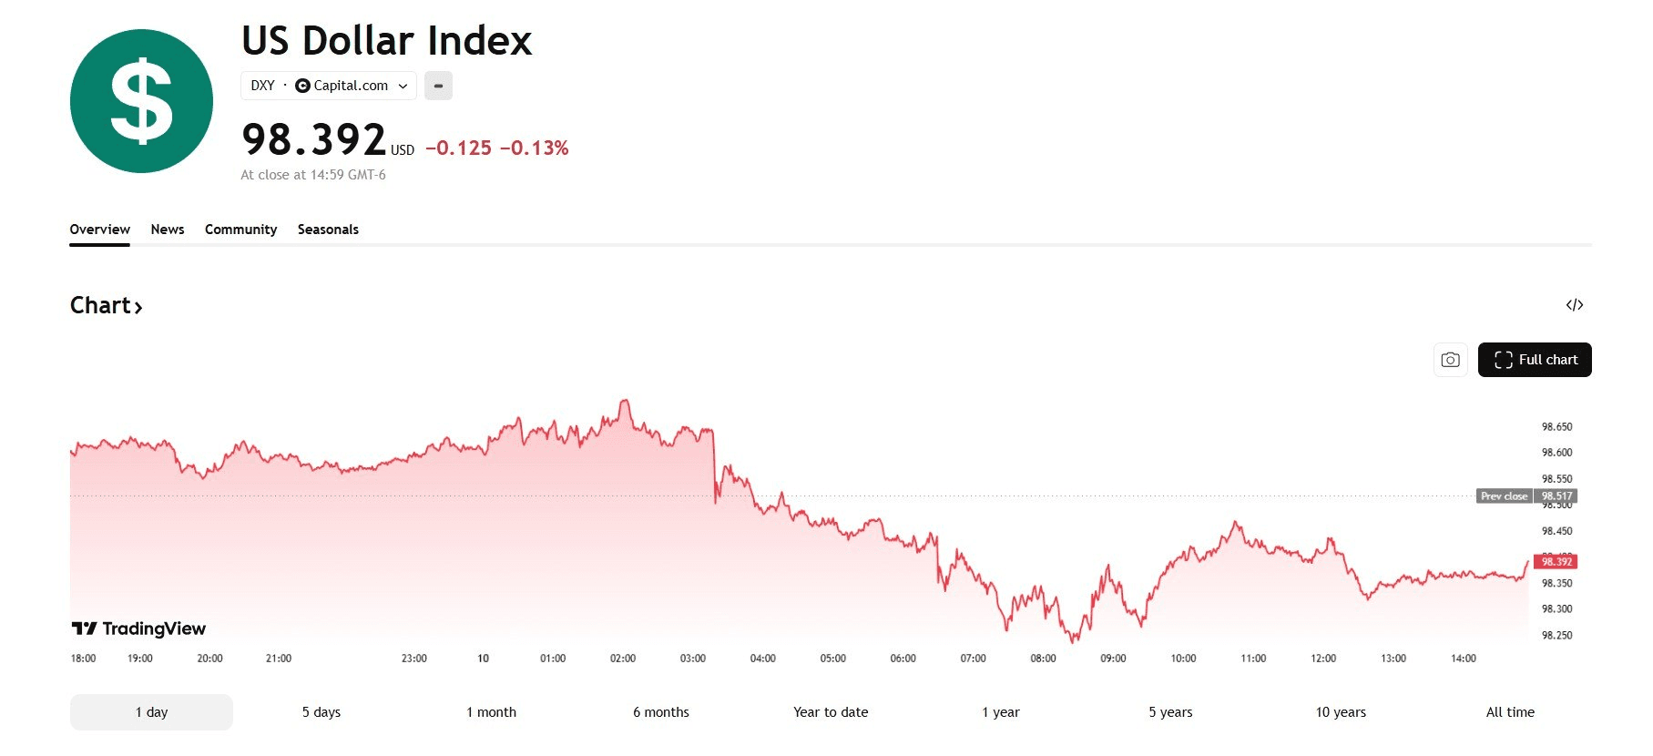Select Year to date range
This screenshot has width=1653, height=756.
click(831, 712)
